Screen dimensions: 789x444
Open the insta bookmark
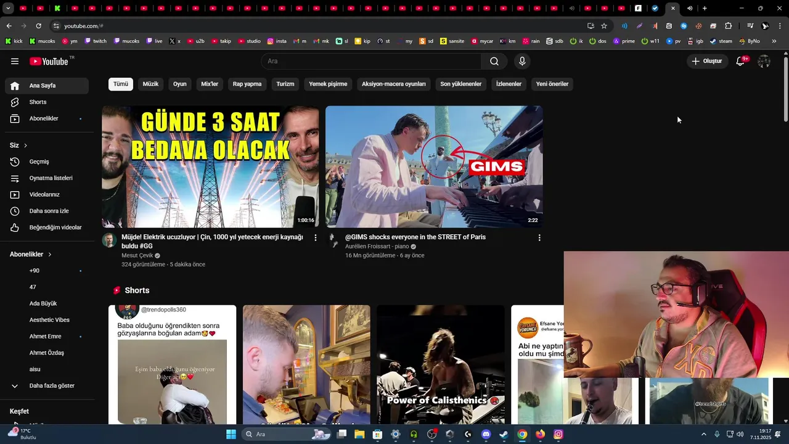point(277,41)
